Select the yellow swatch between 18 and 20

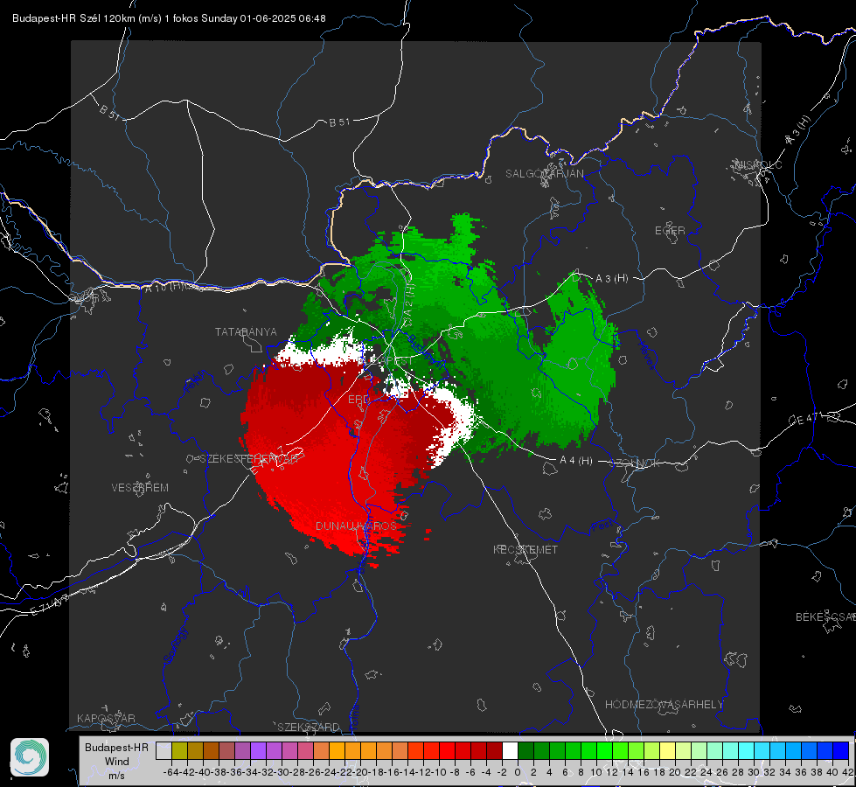pos(668,751)
